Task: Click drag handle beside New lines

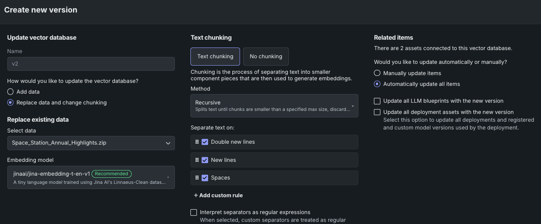Action: coord(197,160)
